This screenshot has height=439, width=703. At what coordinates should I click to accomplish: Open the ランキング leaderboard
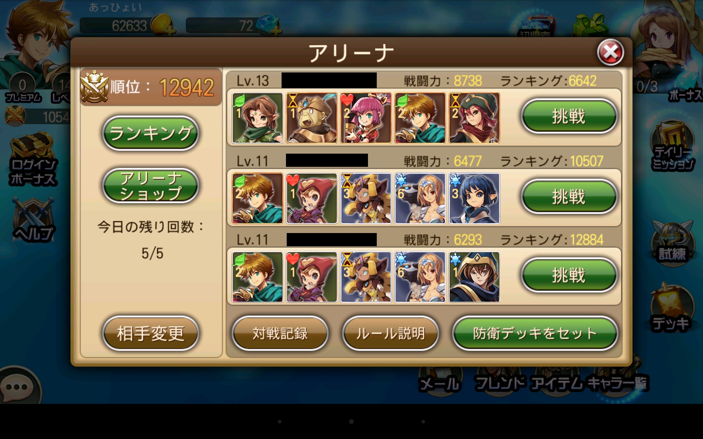point(150,133)
